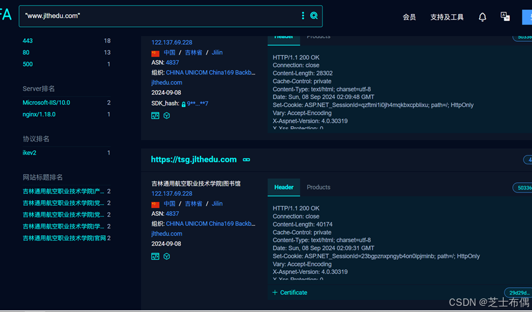This screenshot has height=312, width=532.
Task: Click the Server排名 heading
Action: pyautogui.click(x=39, y=89)
